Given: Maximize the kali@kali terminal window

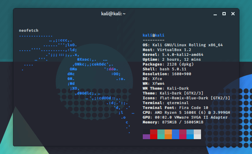Looking at the screenshot, I should tap(224, 14).
